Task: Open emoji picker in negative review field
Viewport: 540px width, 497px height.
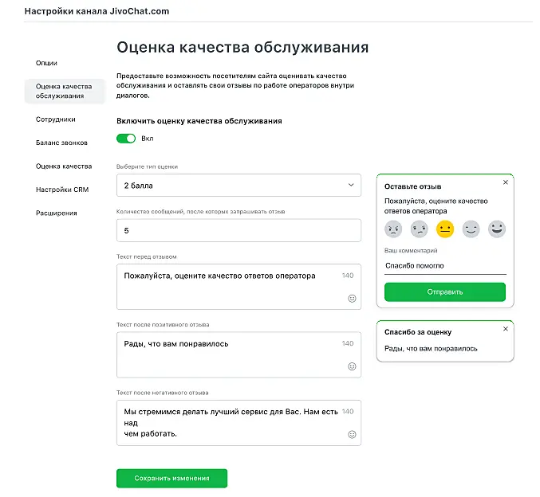Action: click(352, 435)
